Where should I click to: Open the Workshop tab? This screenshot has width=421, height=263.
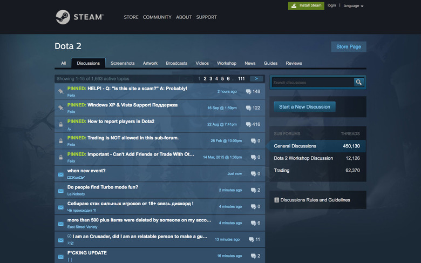coord(227,63)
